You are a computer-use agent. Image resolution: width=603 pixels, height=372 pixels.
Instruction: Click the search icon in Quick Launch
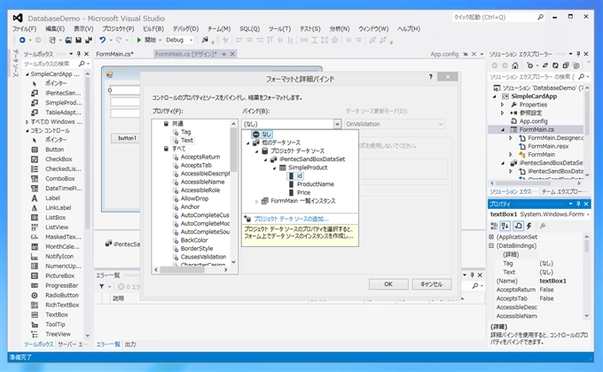pyautogui.click(x=540, y=18)
